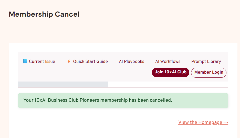Screen dimensions: 240x138
Task: Click the Member Login button
Action: (209, 72)
